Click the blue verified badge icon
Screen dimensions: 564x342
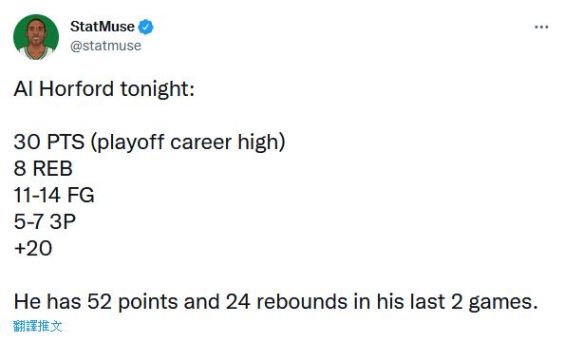[145, 27]
